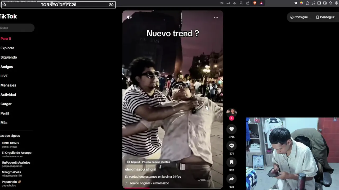Share the video using arrow icon

(x=231, y=179)
